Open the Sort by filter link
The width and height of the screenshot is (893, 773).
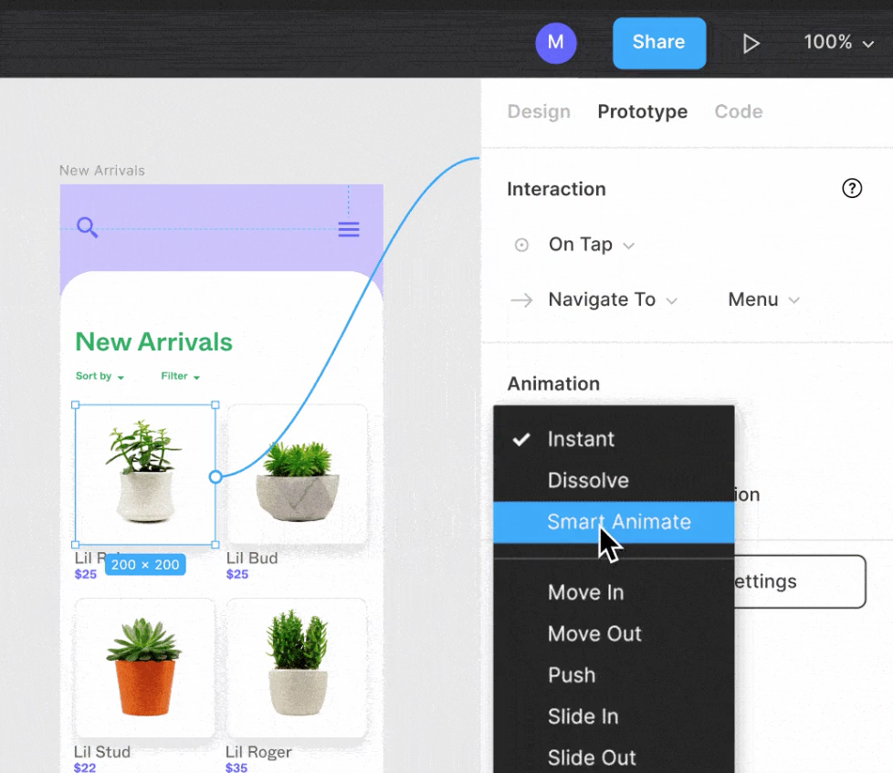[x=100, y=376]
